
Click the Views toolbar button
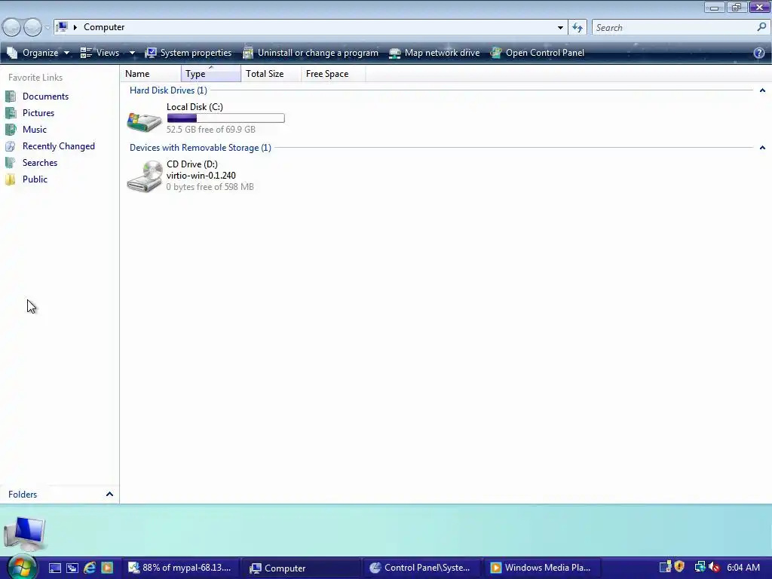100,53
